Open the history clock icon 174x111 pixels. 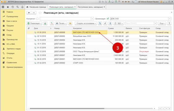click(13, 7)
